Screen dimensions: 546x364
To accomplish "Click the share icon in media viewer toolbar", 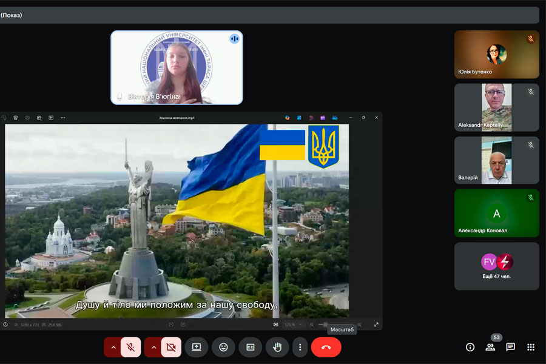I will [x=39, y=118].
